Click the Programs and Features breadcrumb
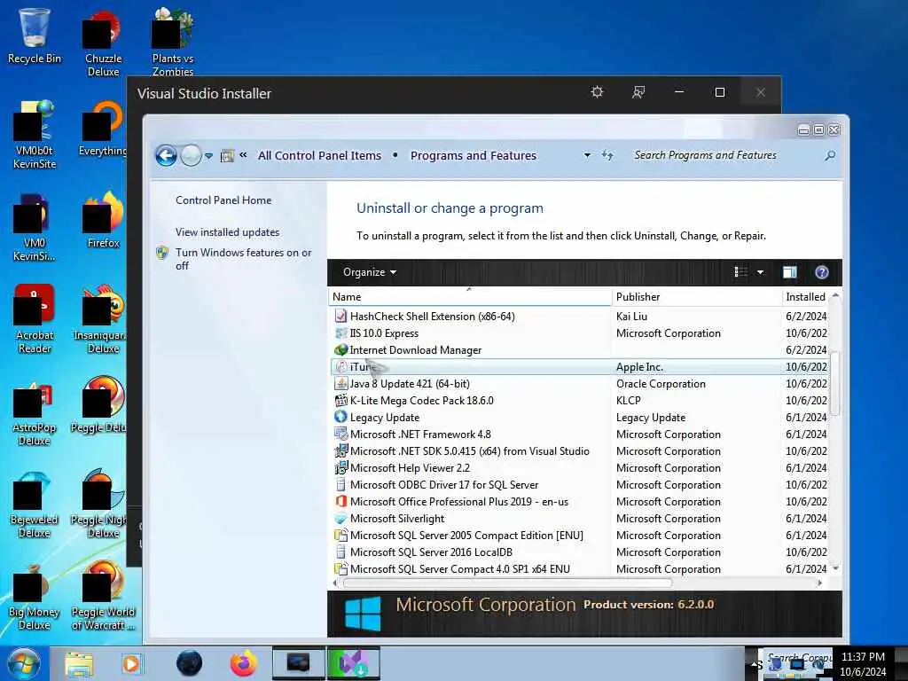 [474, 155]
